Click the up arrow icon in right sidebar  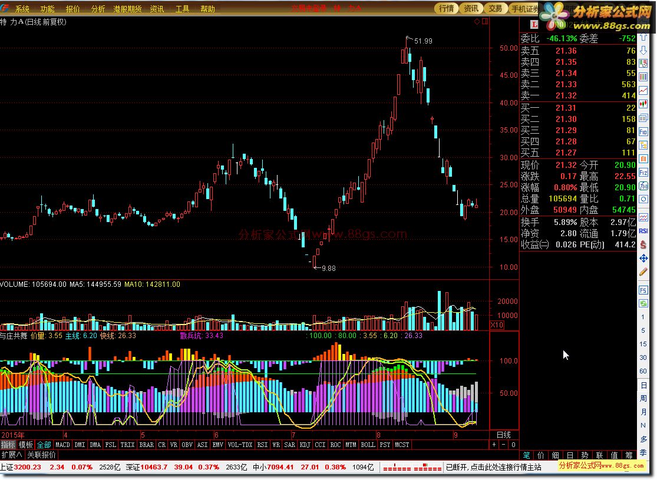[x=643, y=38]
